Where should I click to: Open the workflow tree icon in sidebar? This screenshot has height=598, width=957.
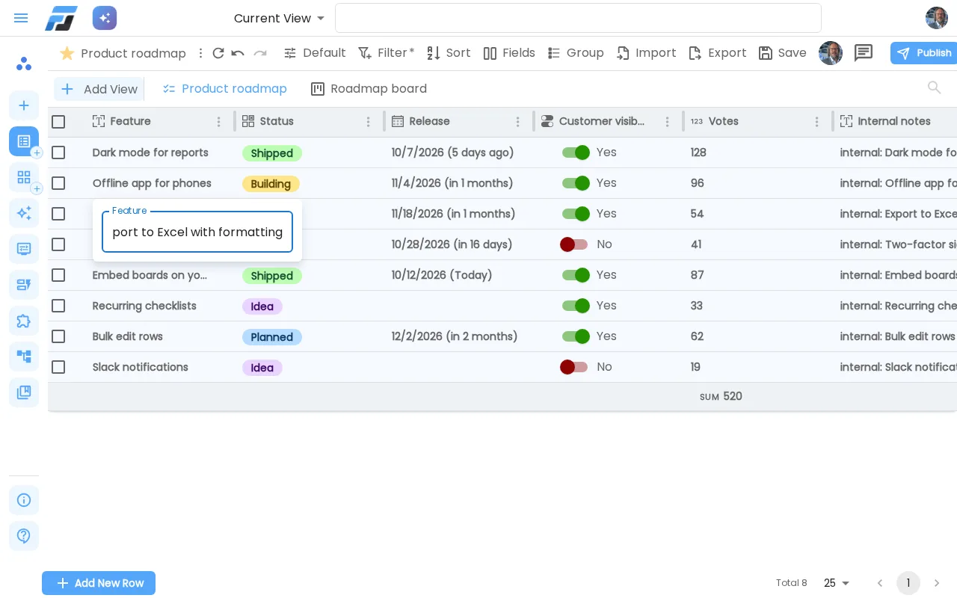click(x=24, y=357)
